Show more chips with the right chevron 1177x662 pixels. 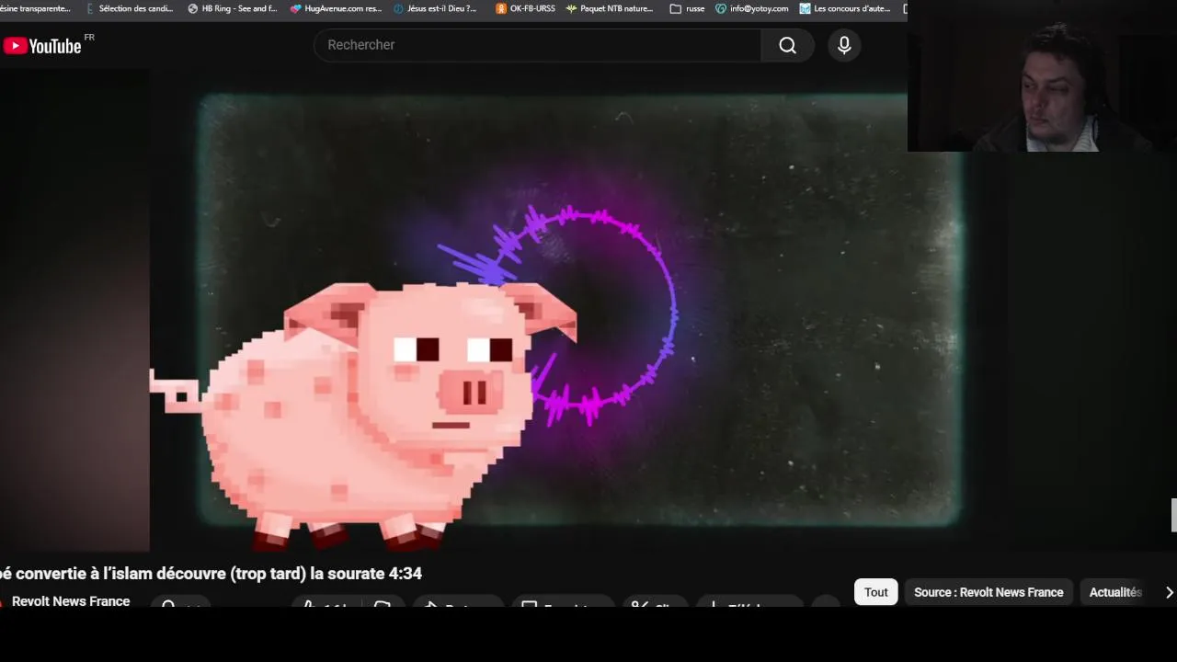(x=1169, y=592)
